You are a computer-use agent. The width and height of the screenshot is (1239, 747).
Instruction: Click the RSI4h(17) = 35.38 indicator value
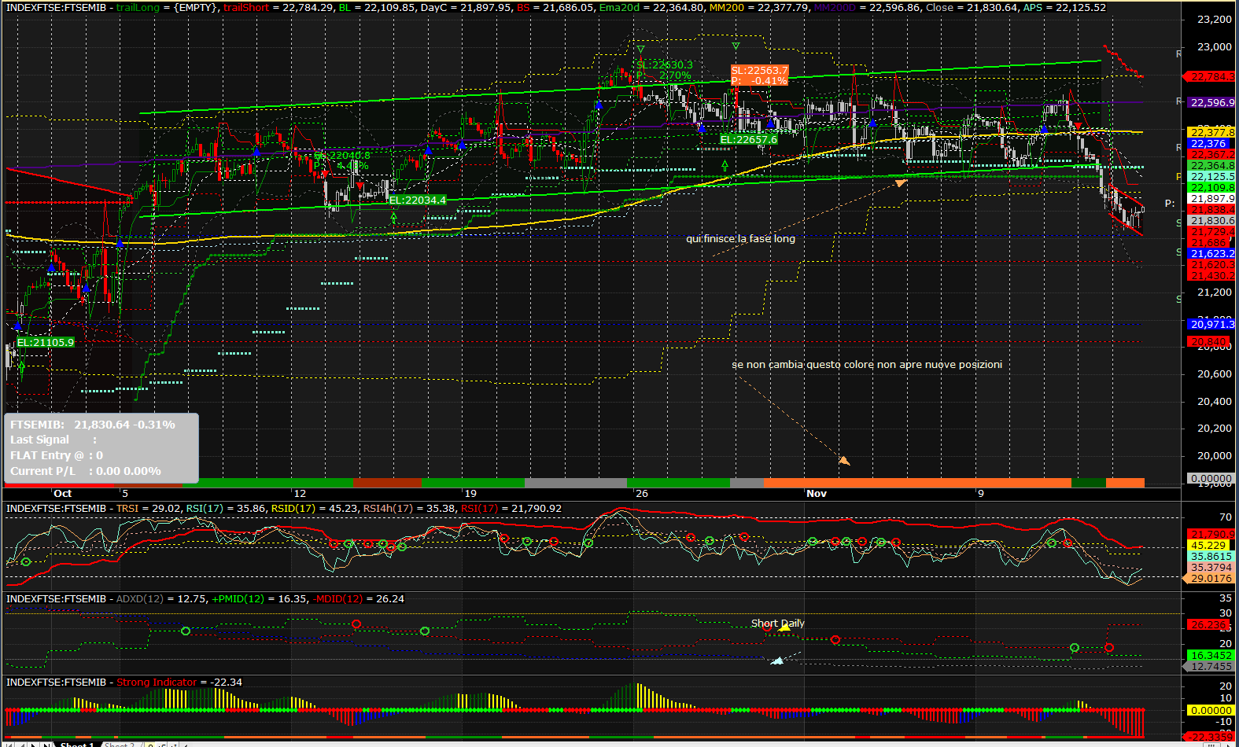(x=408, y=509)
